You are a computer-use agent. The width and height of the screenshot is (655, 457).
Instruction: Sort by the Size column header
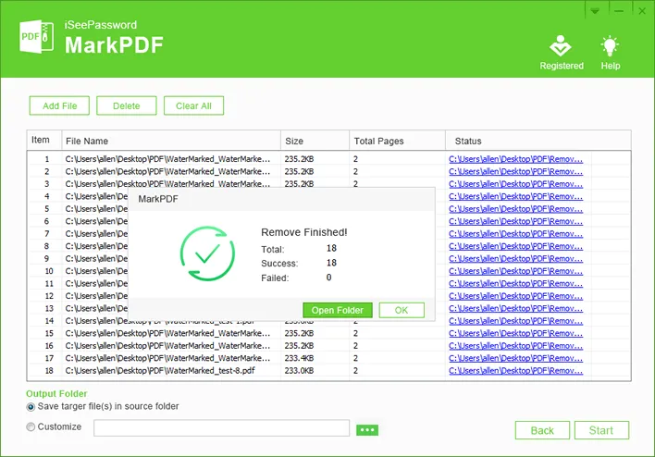click(x=315, y=141)
